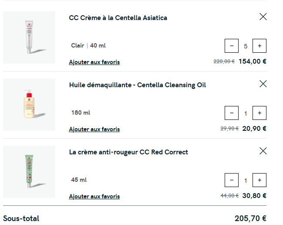The height and width of the screenshot is (225, 283).
Task: Click the quantity value for Cleansing Oil
Action: click(x=246, y=113)
